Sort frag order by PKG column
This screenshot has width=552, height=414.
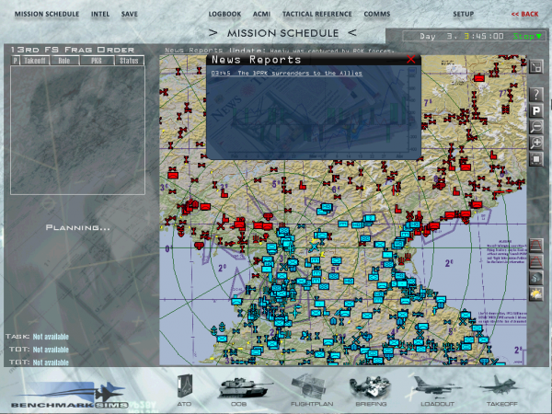pyautogui.click(x=97, y=61)
